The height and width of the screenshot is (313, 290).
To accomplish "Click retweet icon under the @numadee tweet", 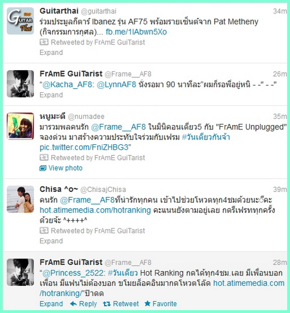I will point(44,158).
